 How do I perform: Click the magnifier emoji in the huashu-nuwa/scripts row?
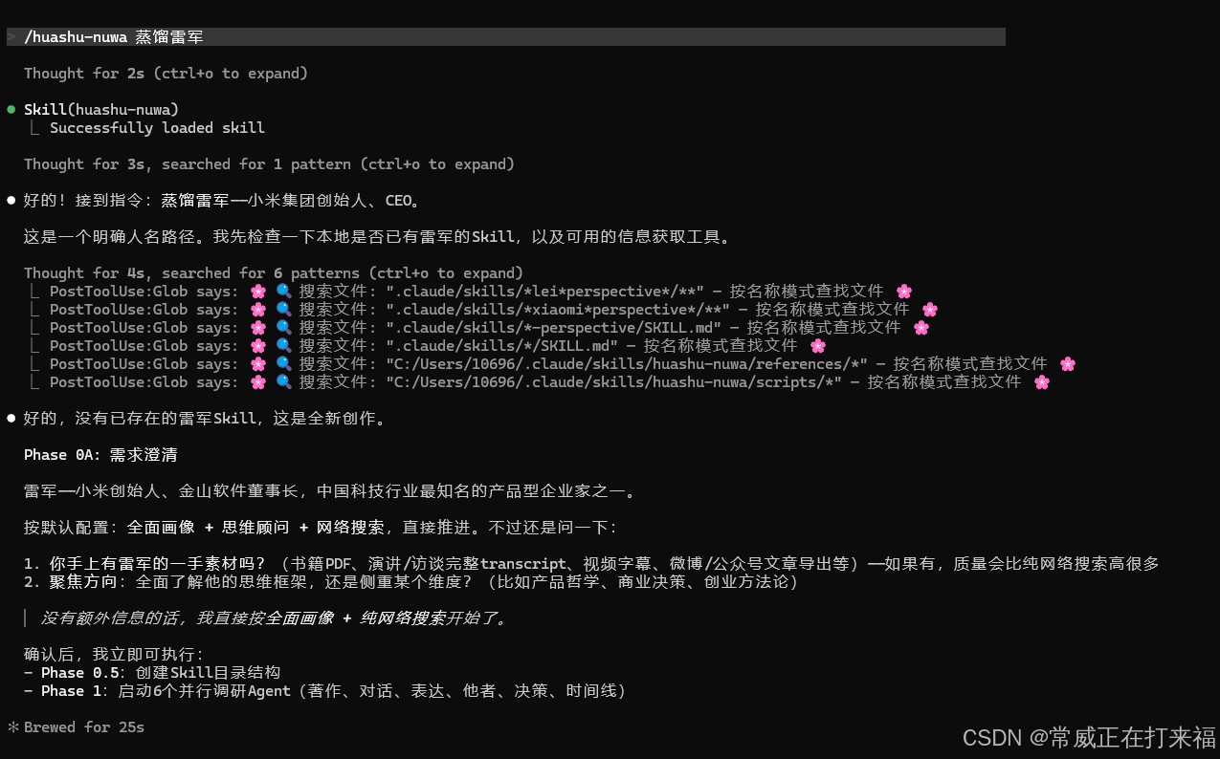point(284,382)
